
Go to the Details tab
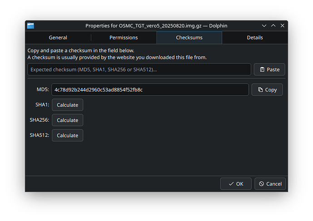point(254,38)
